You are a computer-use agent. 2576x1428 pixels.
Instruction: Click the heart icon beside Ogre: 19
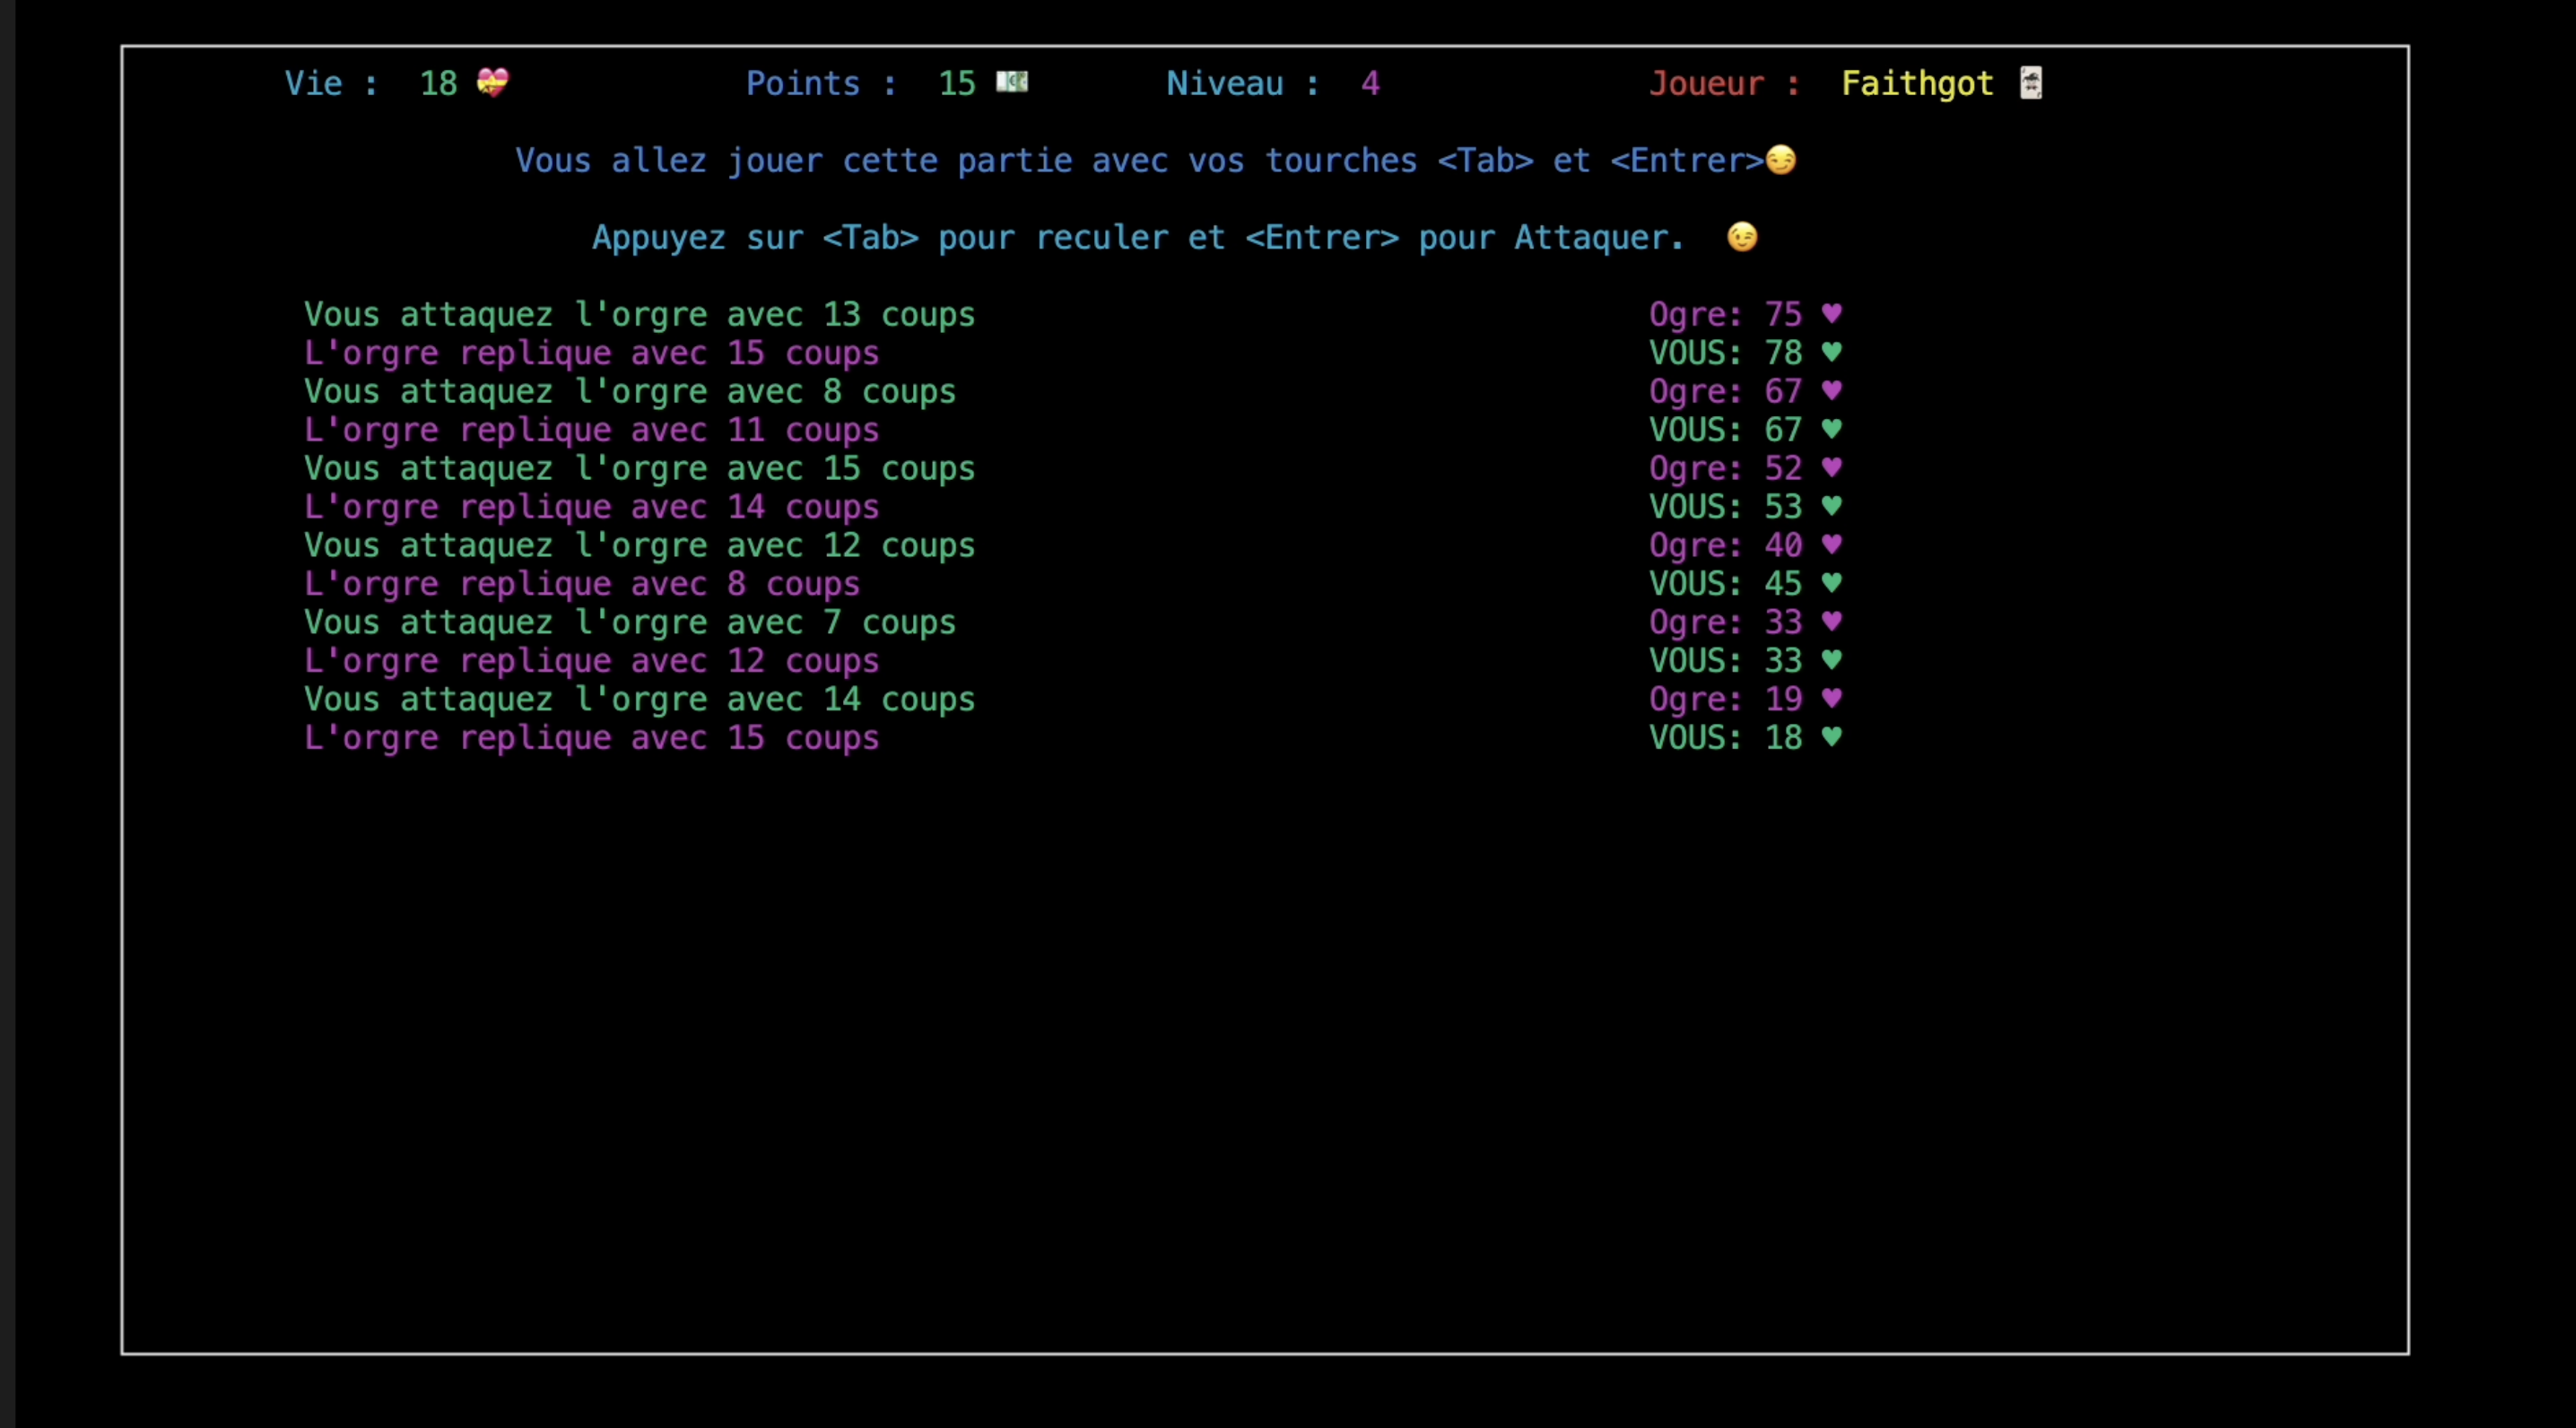coord(1833,699)
